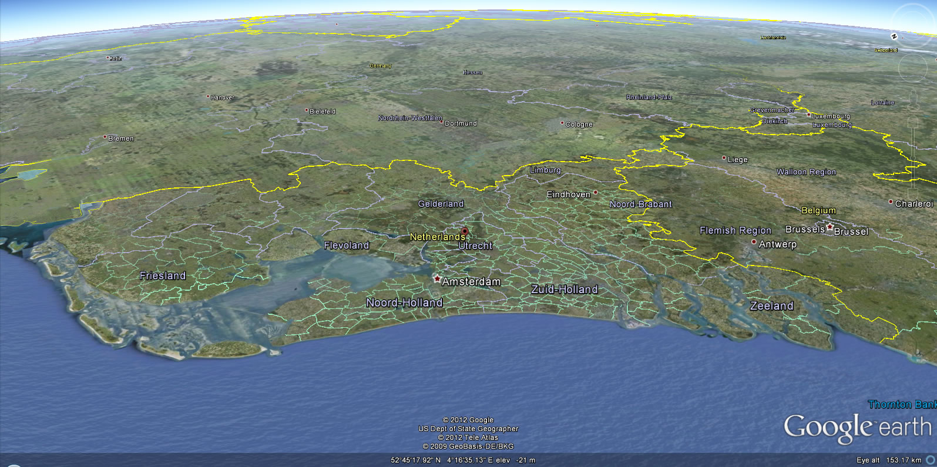Screen dimensions: 937x467
Task: Click the yellow Netherlands country label
Action: 437,237
